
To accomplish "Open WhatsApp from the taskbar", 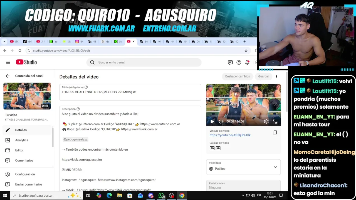I will 161,196.
